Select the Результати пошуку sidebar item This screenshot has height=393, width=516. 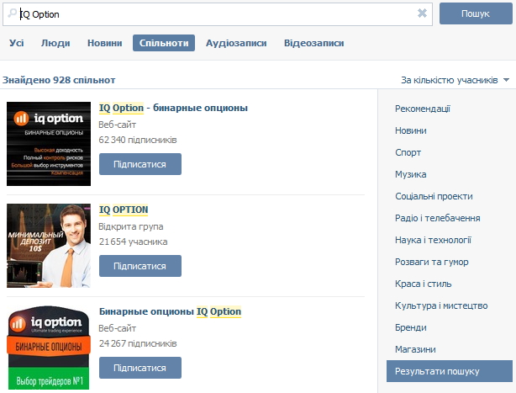(x=450, y=371)
